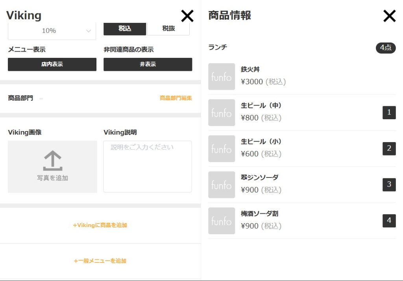
Task: Toggle the 店内表示 menu display button
Action: tap(52, 65)
